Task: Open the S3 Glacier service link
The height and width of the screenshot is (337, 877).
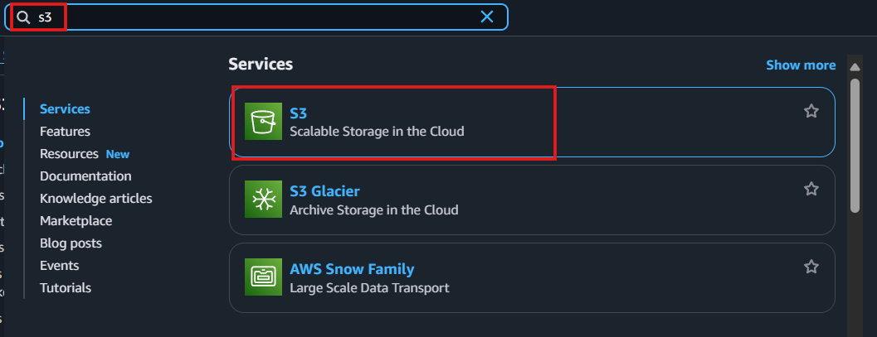Action: [x=324, y=191]
